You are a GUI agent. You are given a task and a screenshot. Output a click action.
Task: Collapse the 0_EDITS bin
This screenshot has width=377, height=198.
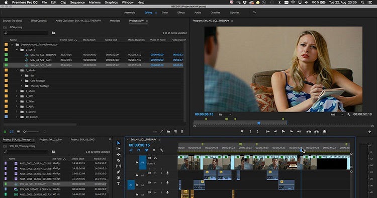tap(17, 50)
